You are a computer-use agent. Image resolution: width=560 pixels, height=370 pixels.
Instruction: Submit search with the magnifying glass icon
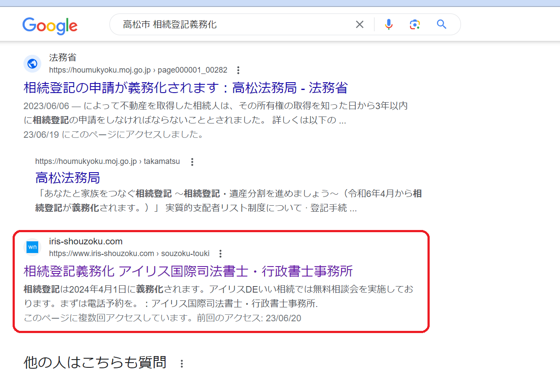pos(441,24)
